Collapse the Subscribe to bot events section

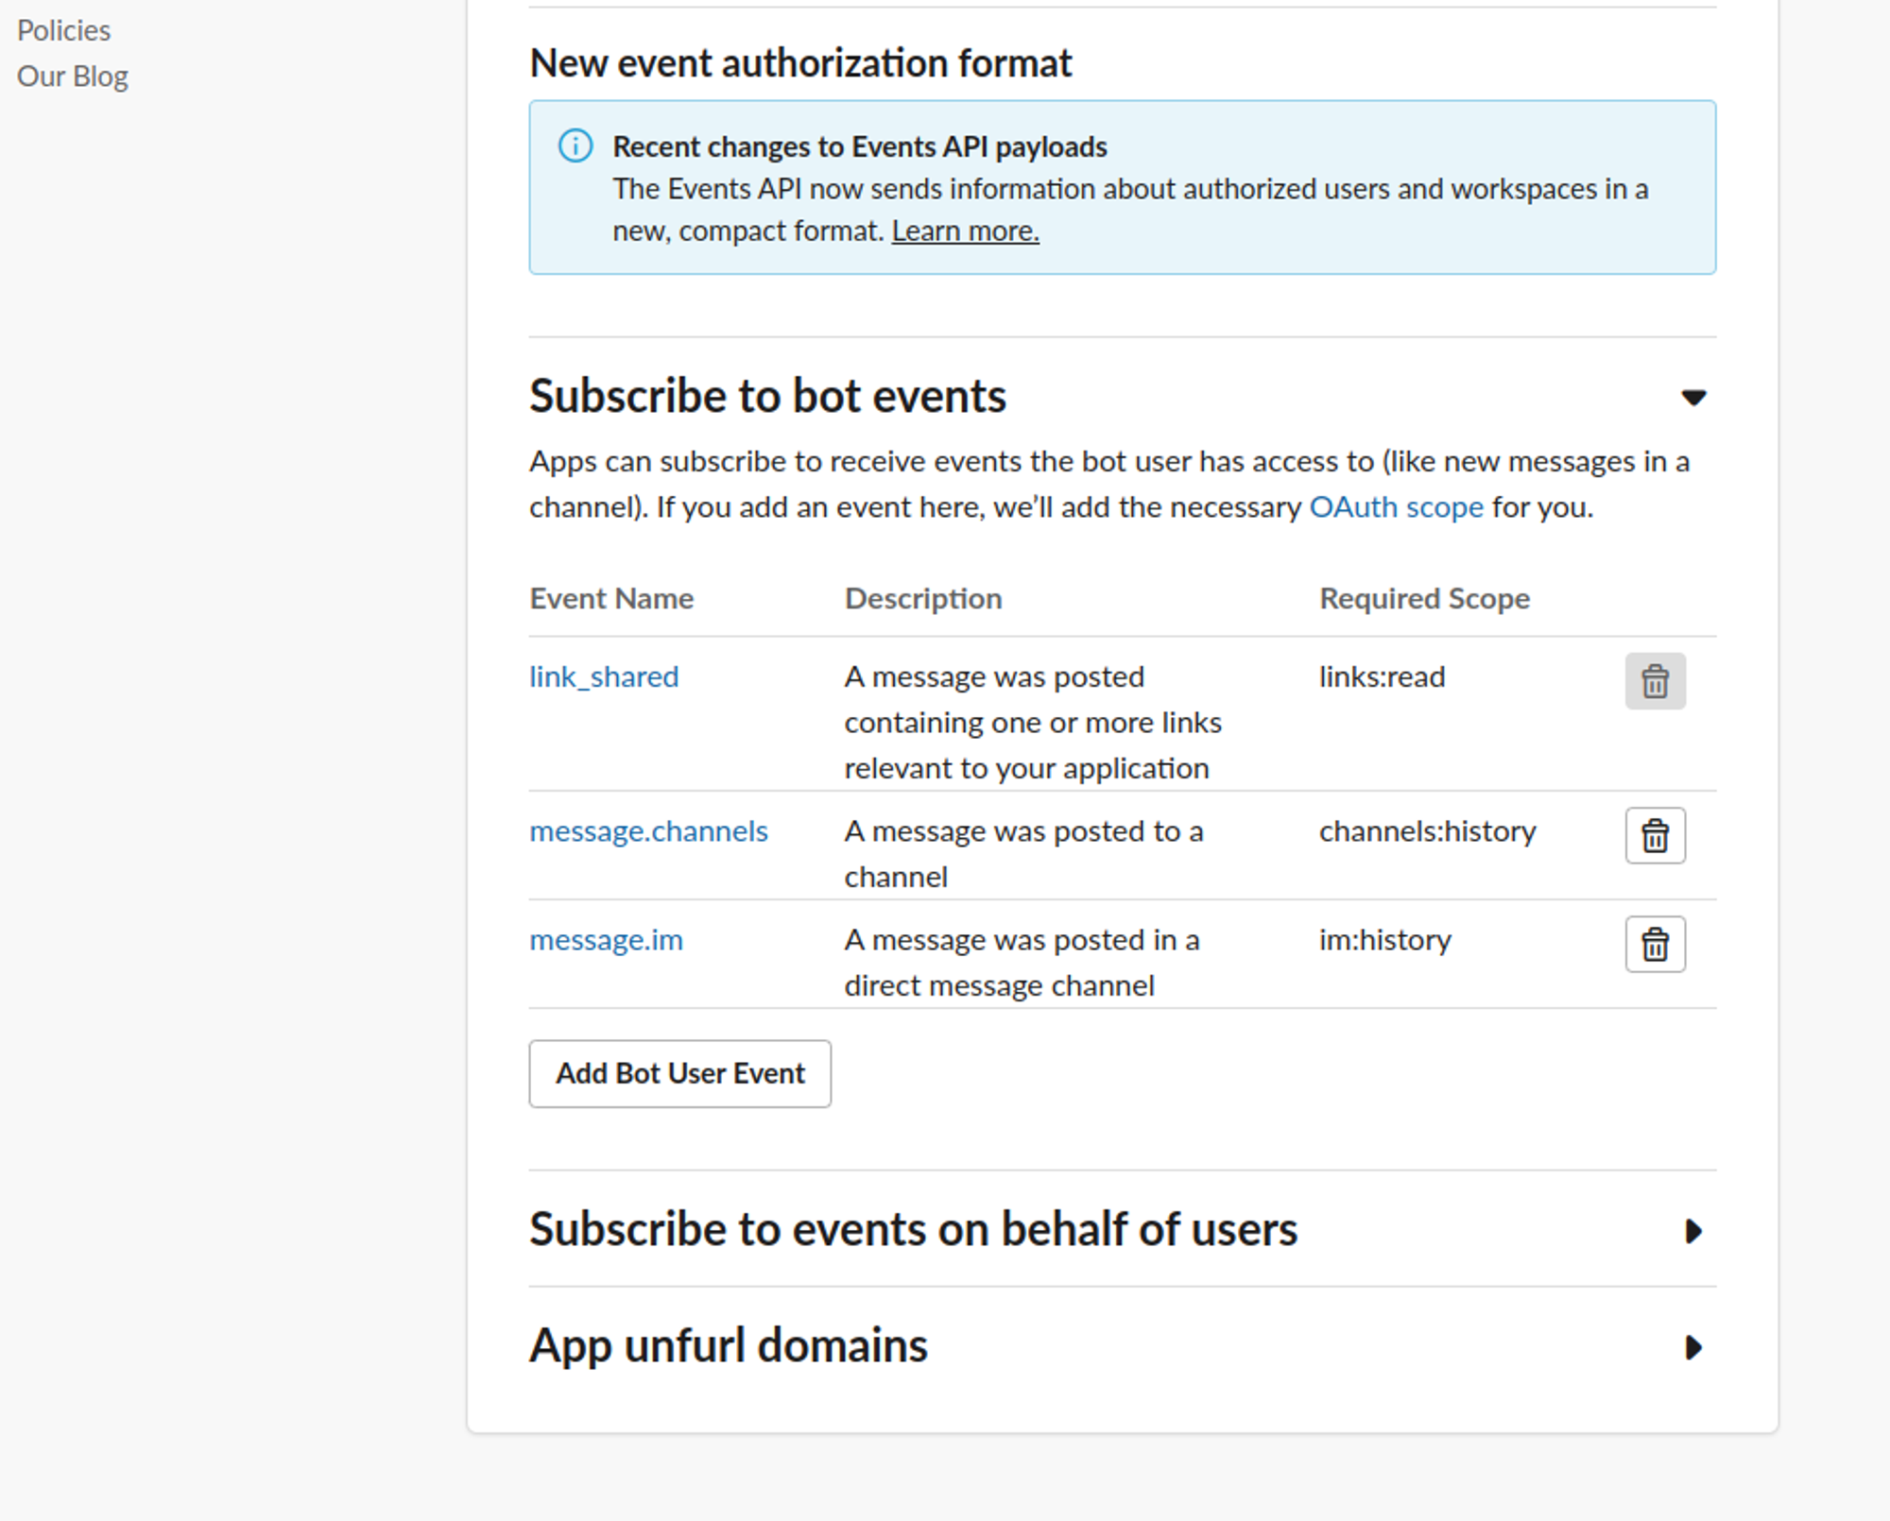pos(1693,398)
